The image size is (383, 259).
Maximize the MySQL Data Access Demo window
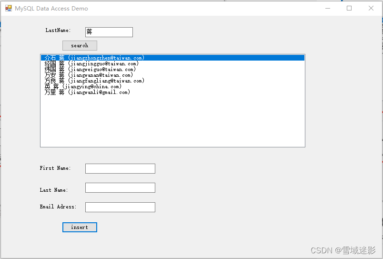click(349, 8)
